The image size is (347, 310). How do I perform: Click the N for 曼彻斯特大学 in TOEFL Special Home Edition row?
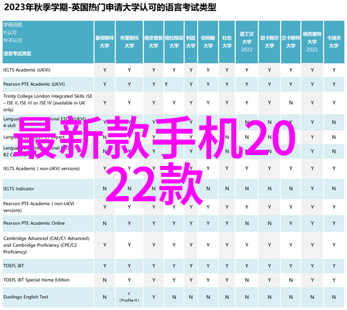[105, 280]
